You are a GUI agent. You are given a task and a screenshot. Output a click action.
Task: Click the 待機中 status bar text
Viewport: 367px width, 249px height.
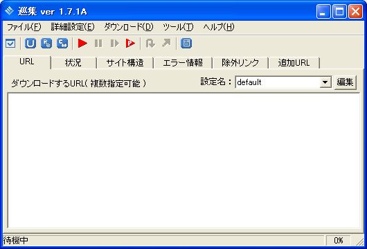point(16,240)
